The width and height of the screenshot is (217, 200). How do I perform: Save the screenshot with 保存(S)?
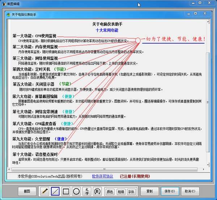point(170,191)
